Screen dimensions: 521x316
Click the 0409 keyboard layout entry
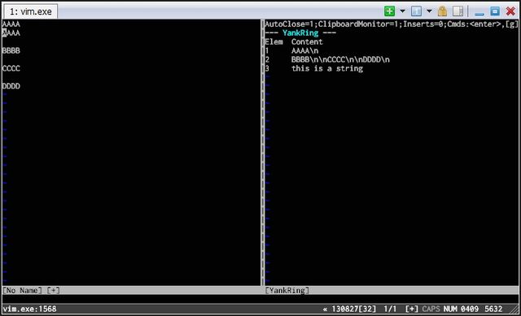[x=470, y=309]
